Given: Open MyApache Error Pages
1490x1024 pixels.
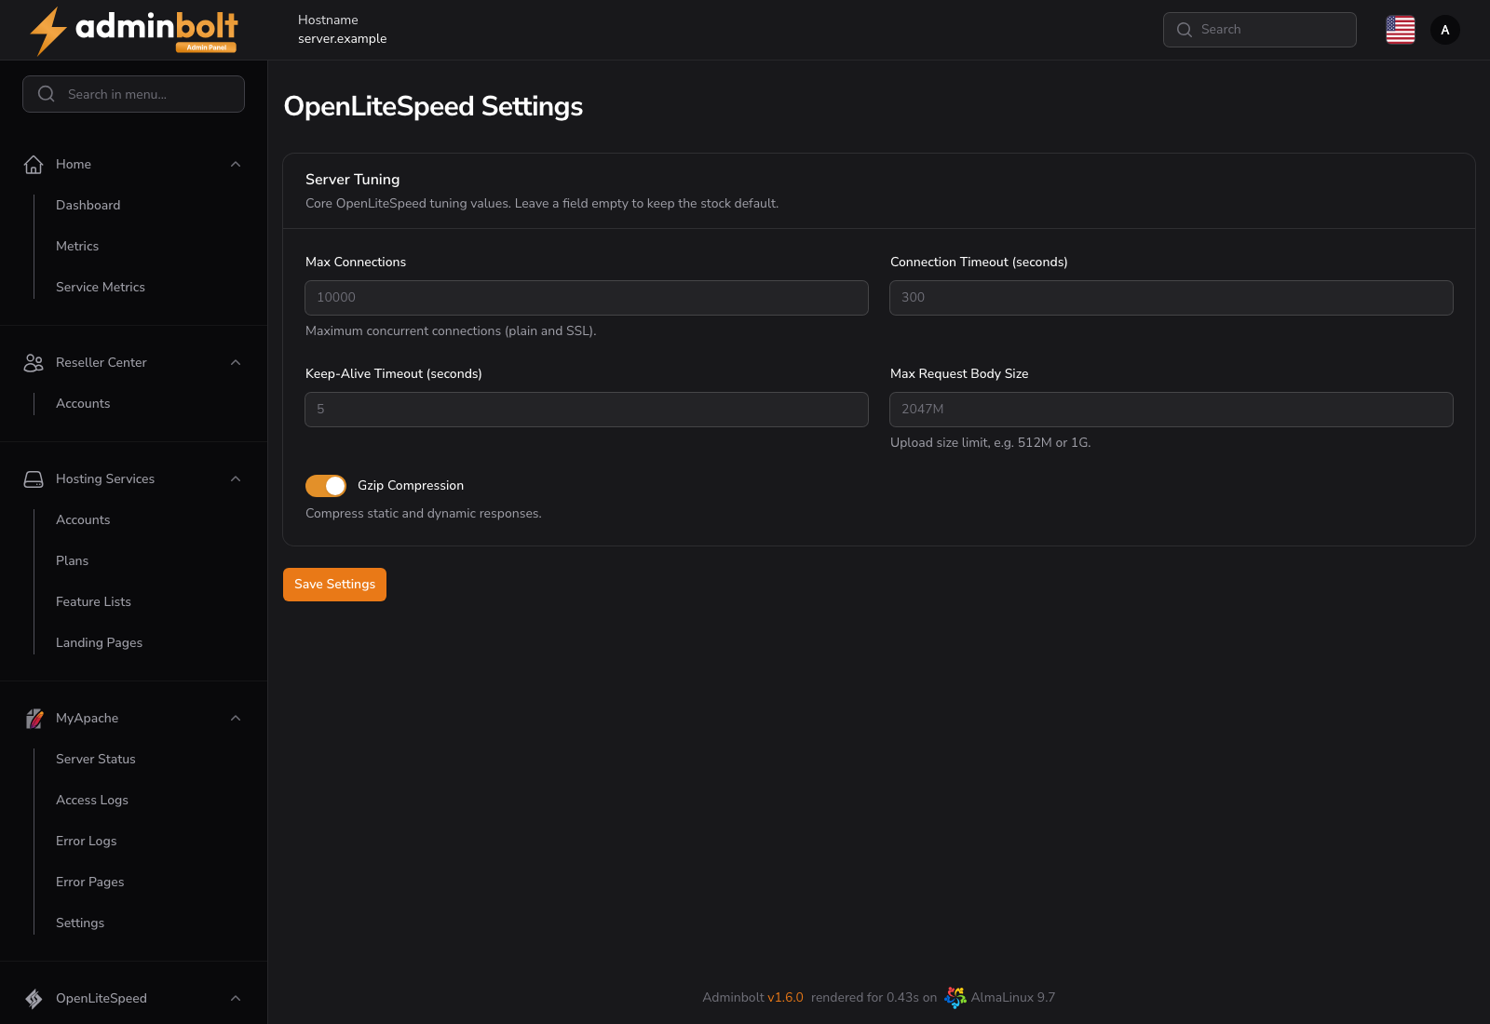Looking at the screenshot, I should pyautogui.click(x=89, y=882).
